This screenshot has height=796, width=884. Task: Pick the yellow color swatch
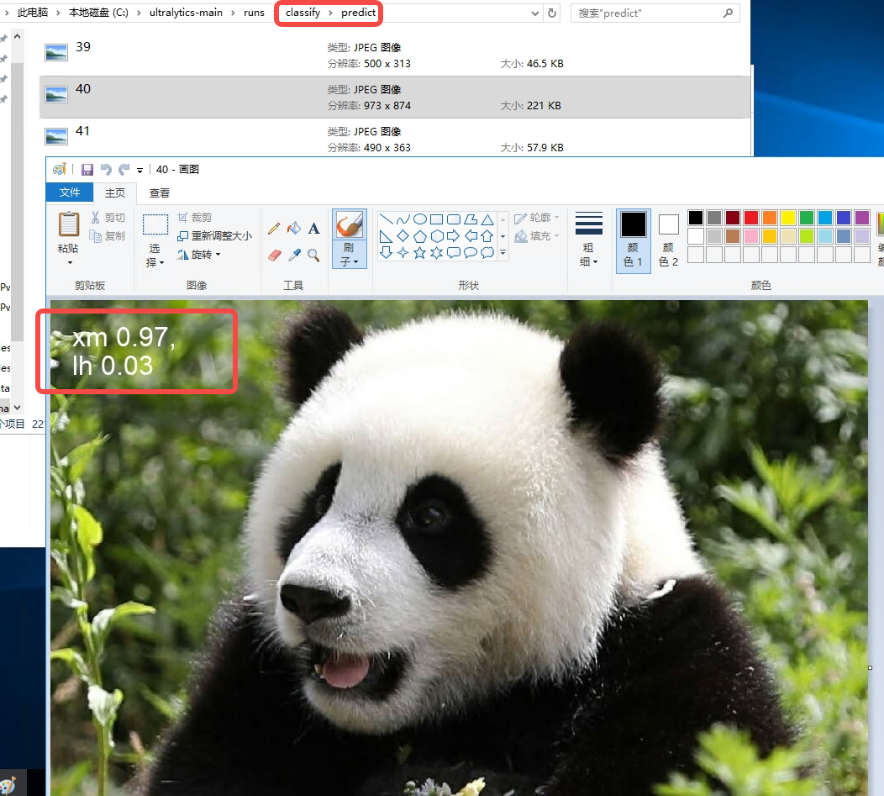(x=788, y=218)
